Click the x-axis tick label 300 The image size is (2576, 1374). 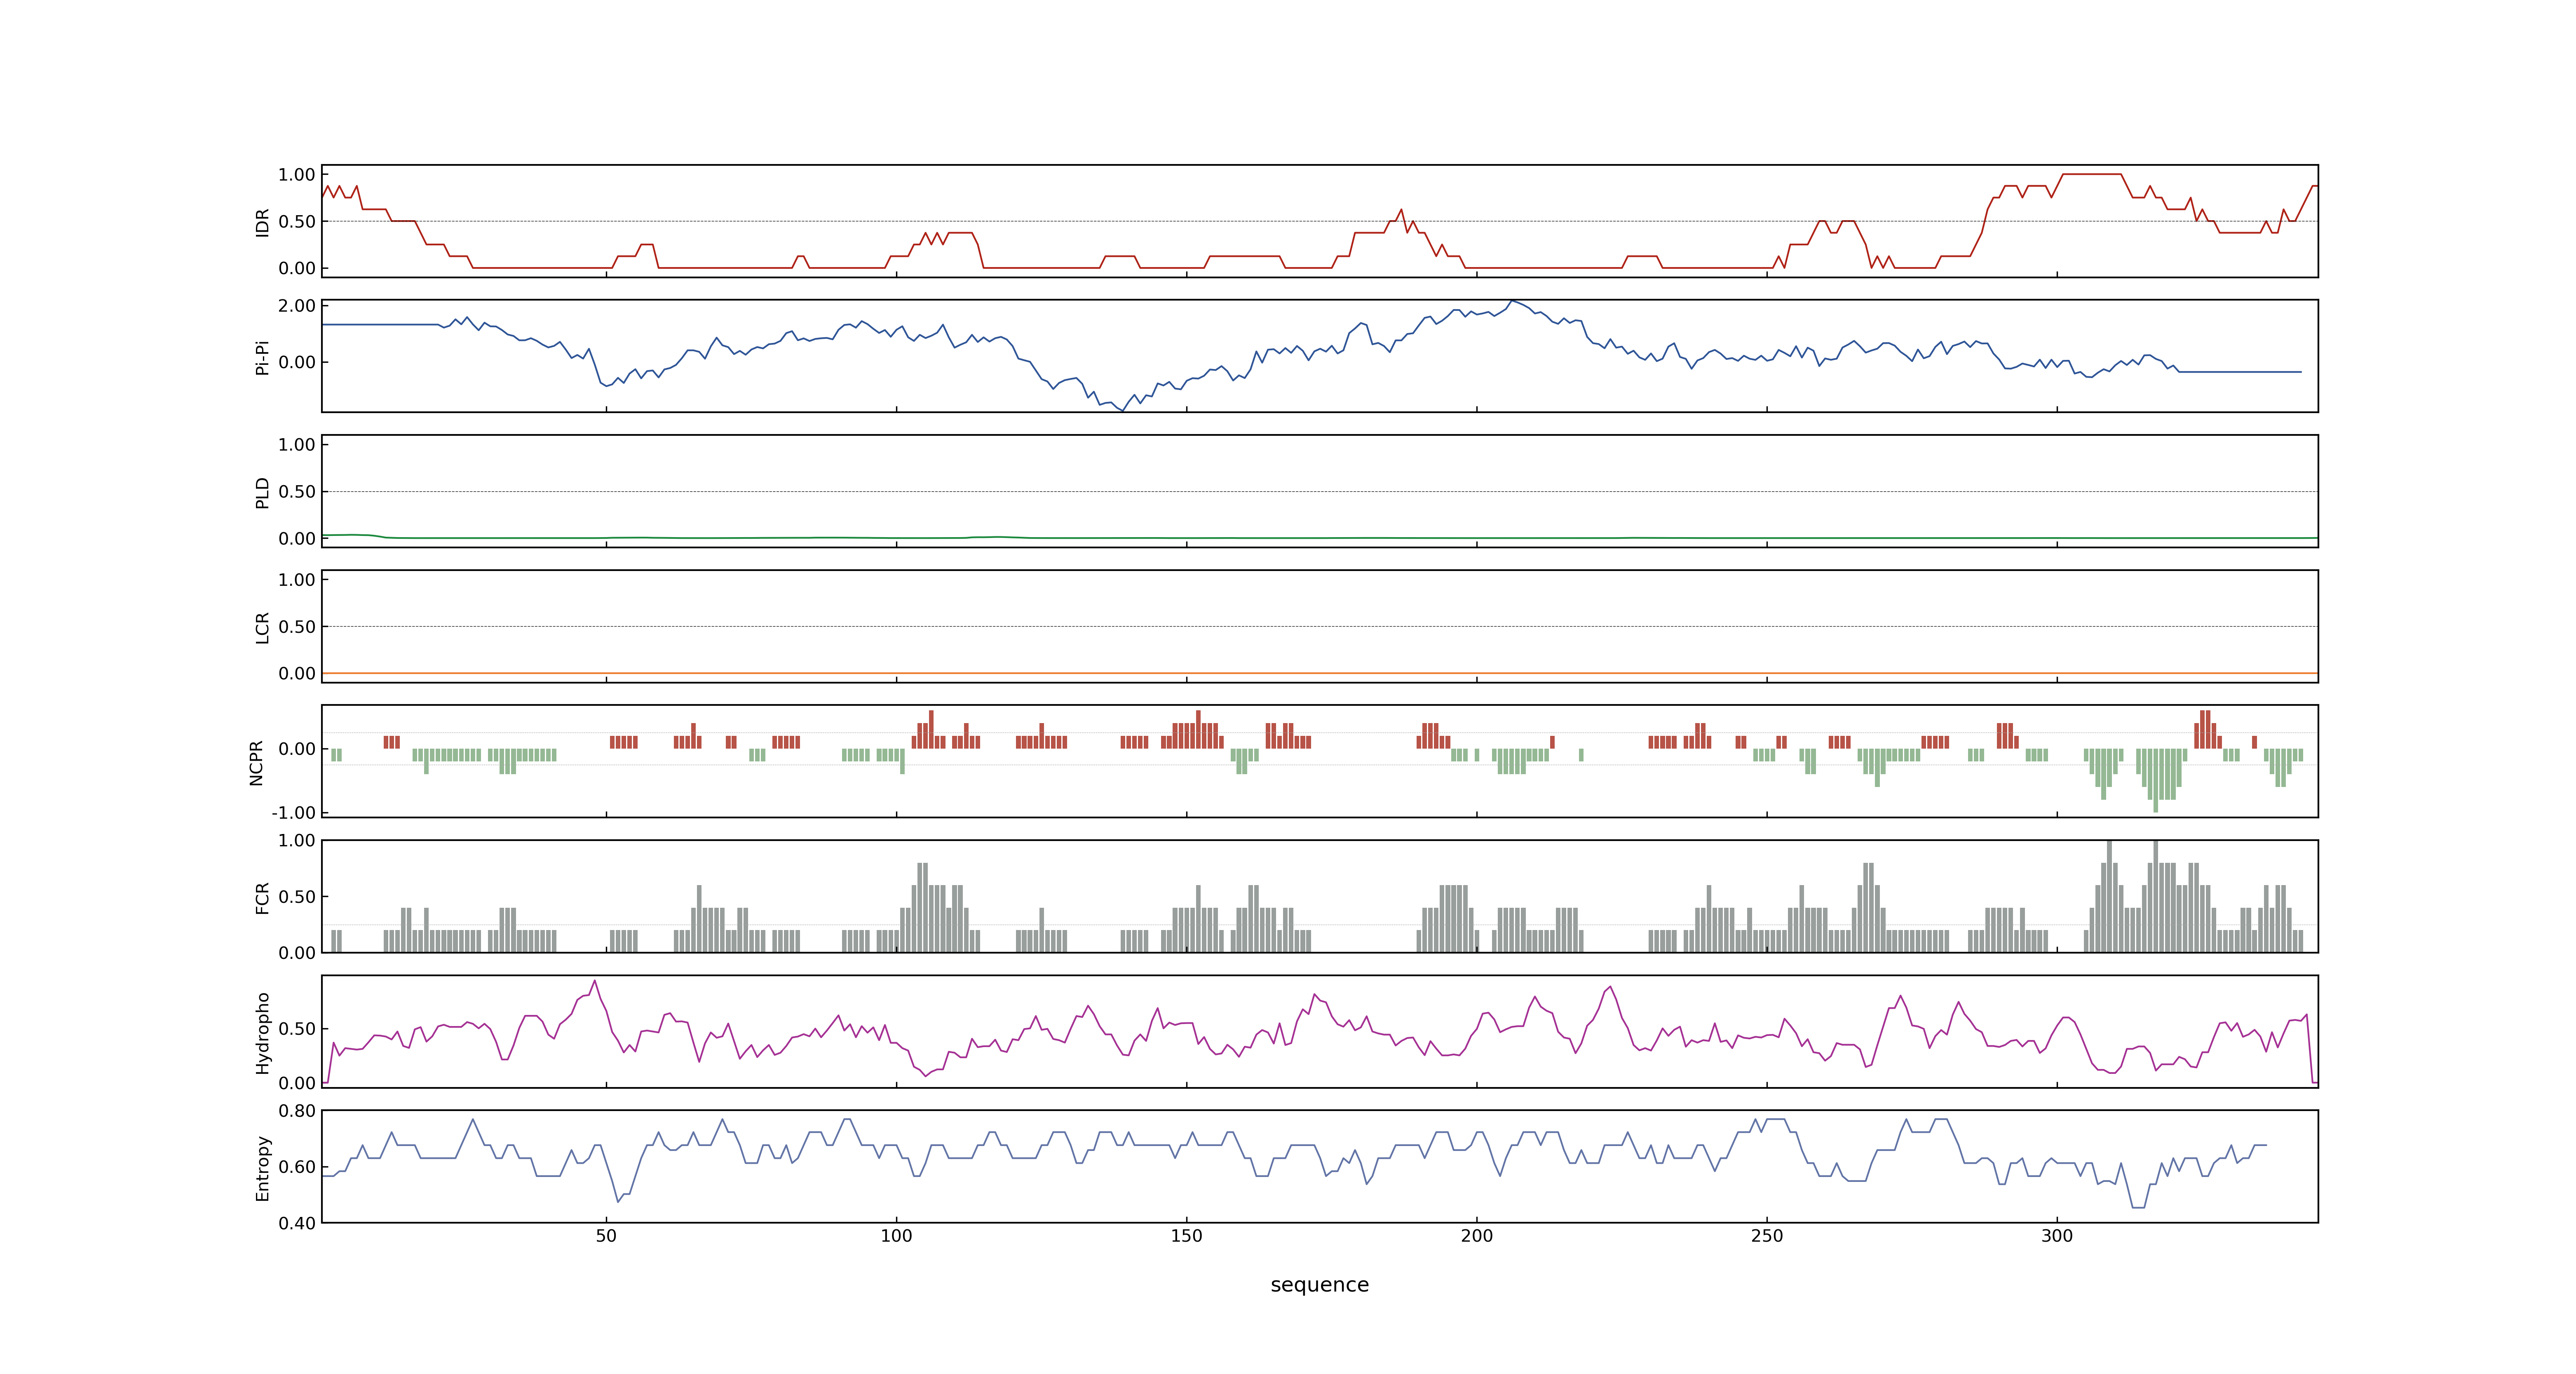click(2057, 1236)
